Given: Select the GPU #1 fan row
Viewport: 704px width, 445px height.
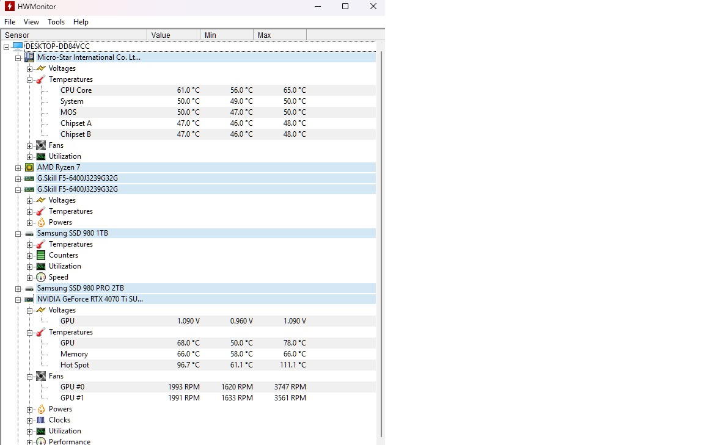Looking at the screenshot, I should point(217,398).
